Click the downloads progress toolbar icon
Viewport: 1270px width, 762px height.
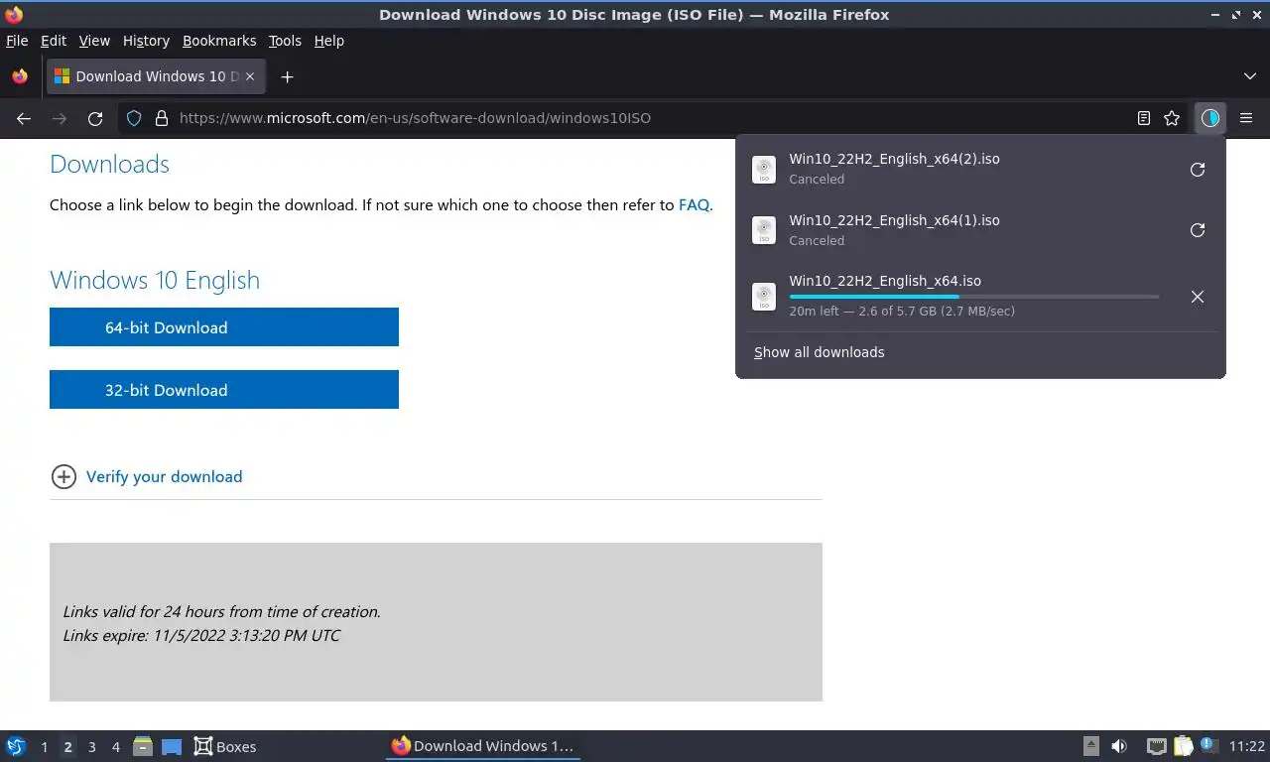tap(1209, 118)
